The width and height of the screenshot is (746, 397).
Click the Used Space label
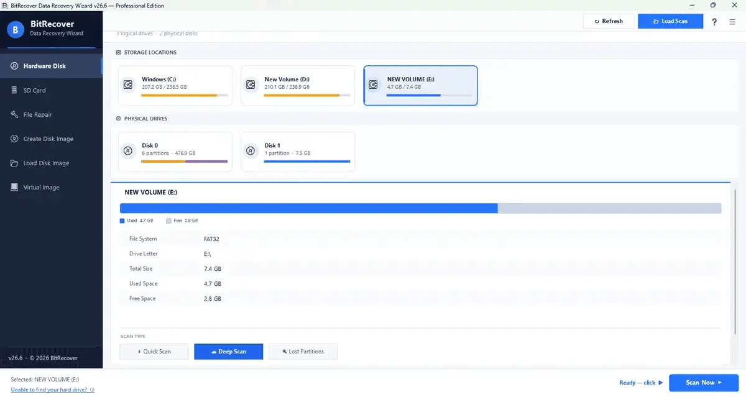pyautogui.click(x=143, y=283)
